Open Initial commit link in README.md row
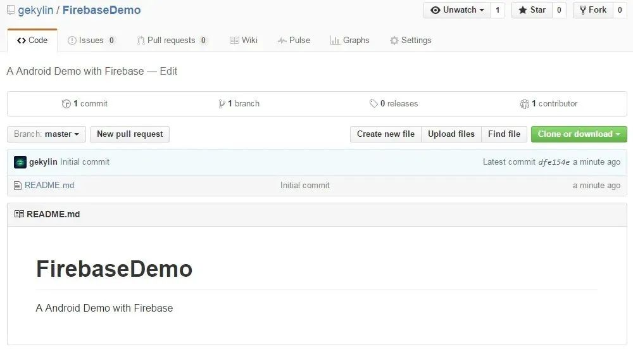The width and height of the screenshot is (633, 349). pyautogui.click(x=305, y=186)
